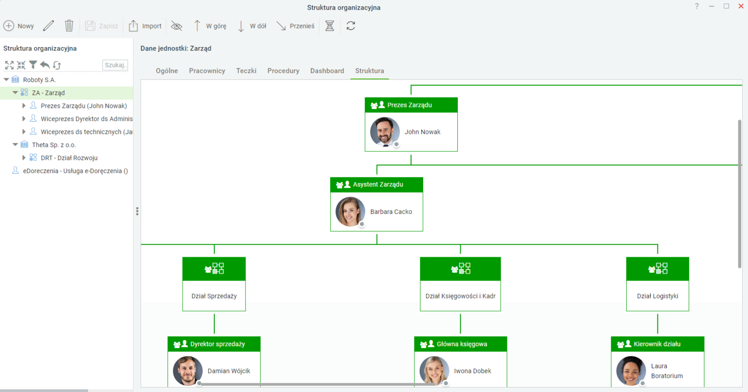The height and width of the screenshot is (392, 748).
Task: Click the Przenieś move button
Action: click(296, 26)
